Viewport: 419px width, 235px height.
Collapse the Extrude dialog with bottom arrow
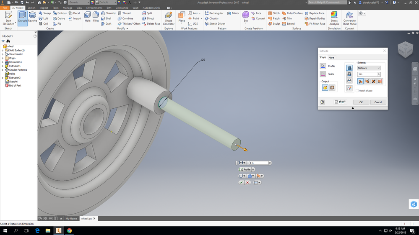[x=353, y=108]
